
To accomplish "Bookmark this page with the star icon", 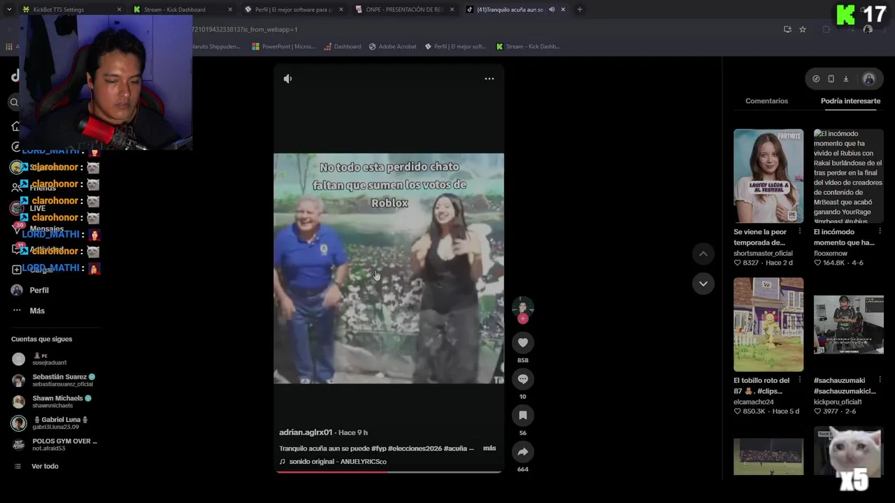I will tap(803, 29).
